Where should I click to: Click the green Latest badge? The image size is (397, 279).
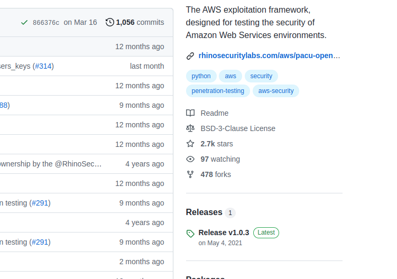point(266,232)
